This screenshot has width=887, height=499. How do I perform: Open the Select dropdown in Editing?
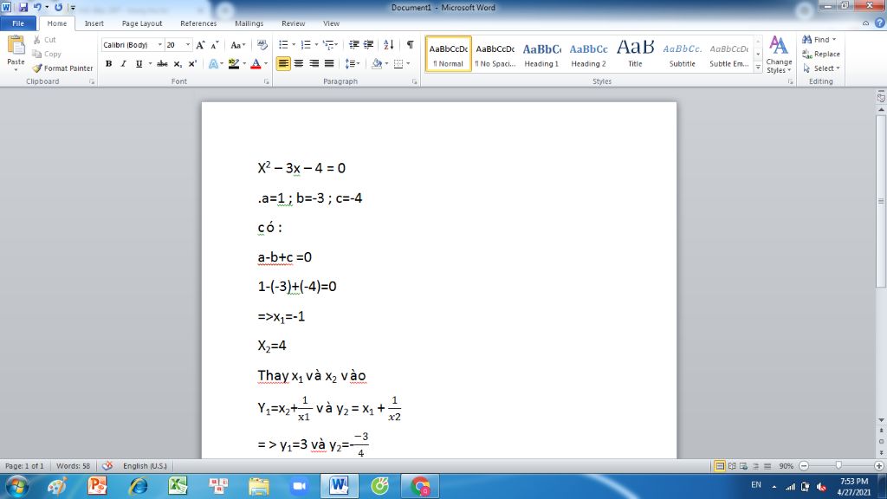(821, 68)
